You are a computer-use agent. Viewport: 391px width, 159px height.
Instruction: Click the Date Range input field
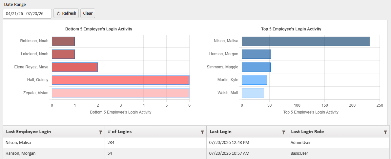click(x=27, y=14)
